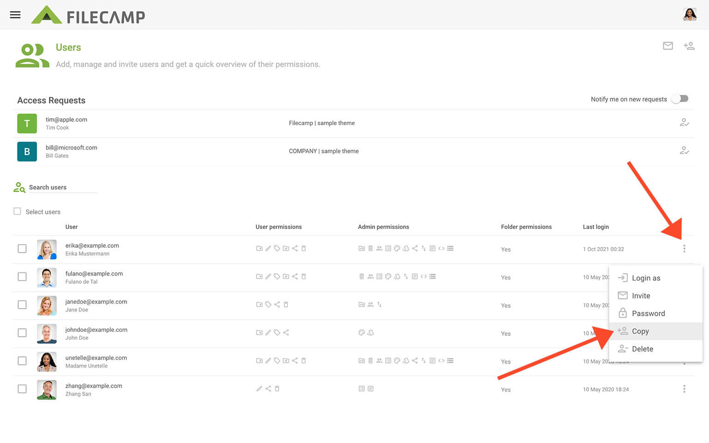The image size is (709, 443).
Task: Click the envelope invite icon in header
Action: [667, 46]
